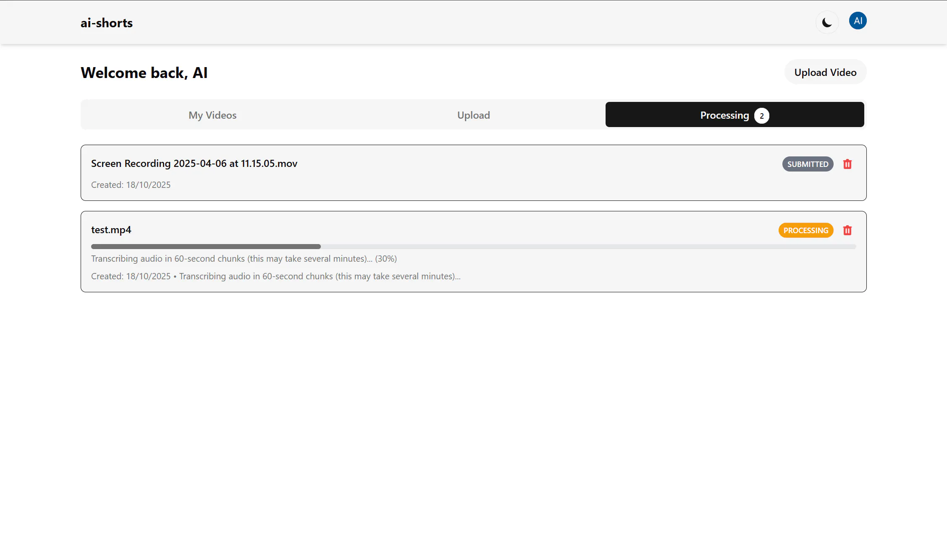Delete the Screen Recording video with trash icon
The height and width of the screenshot is (546, 947).
pyautogui.click(x=847, y=164)
